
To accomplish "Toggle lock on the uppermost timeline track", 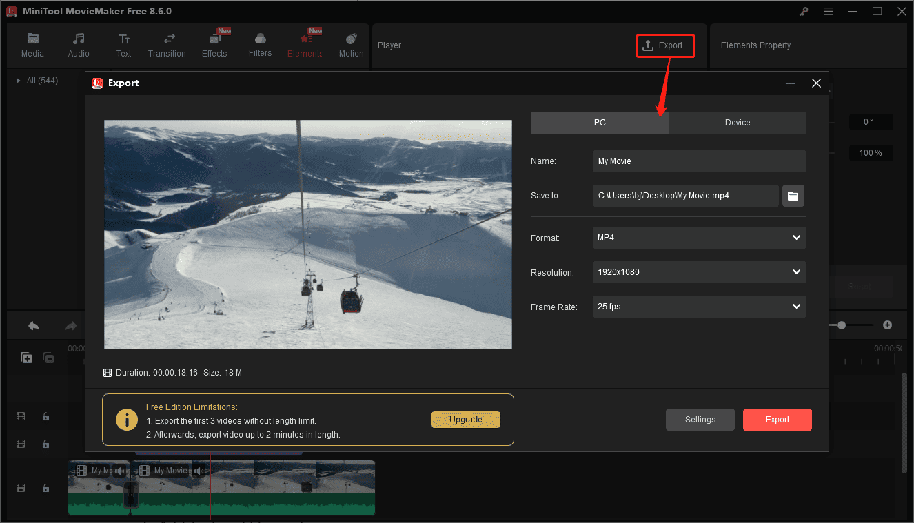I will [x=45, y=416].
